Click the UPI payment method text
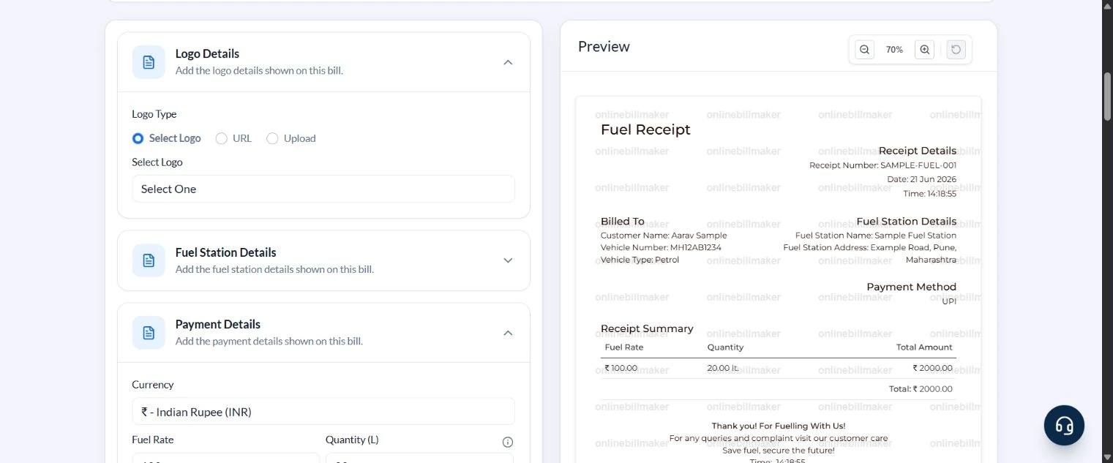Image resolution: width=1113 pixels, height=463 pixels. (949, 301)
